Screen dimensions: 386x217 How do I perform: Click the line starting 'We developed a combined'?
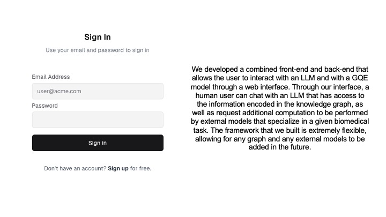280,69
